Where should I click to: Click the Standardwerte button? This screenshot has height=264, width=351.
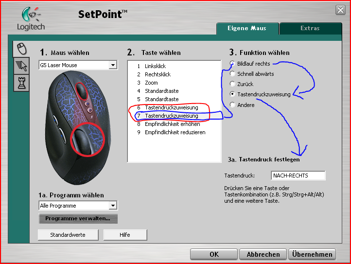pyautogui.click(x=68, y=235)
